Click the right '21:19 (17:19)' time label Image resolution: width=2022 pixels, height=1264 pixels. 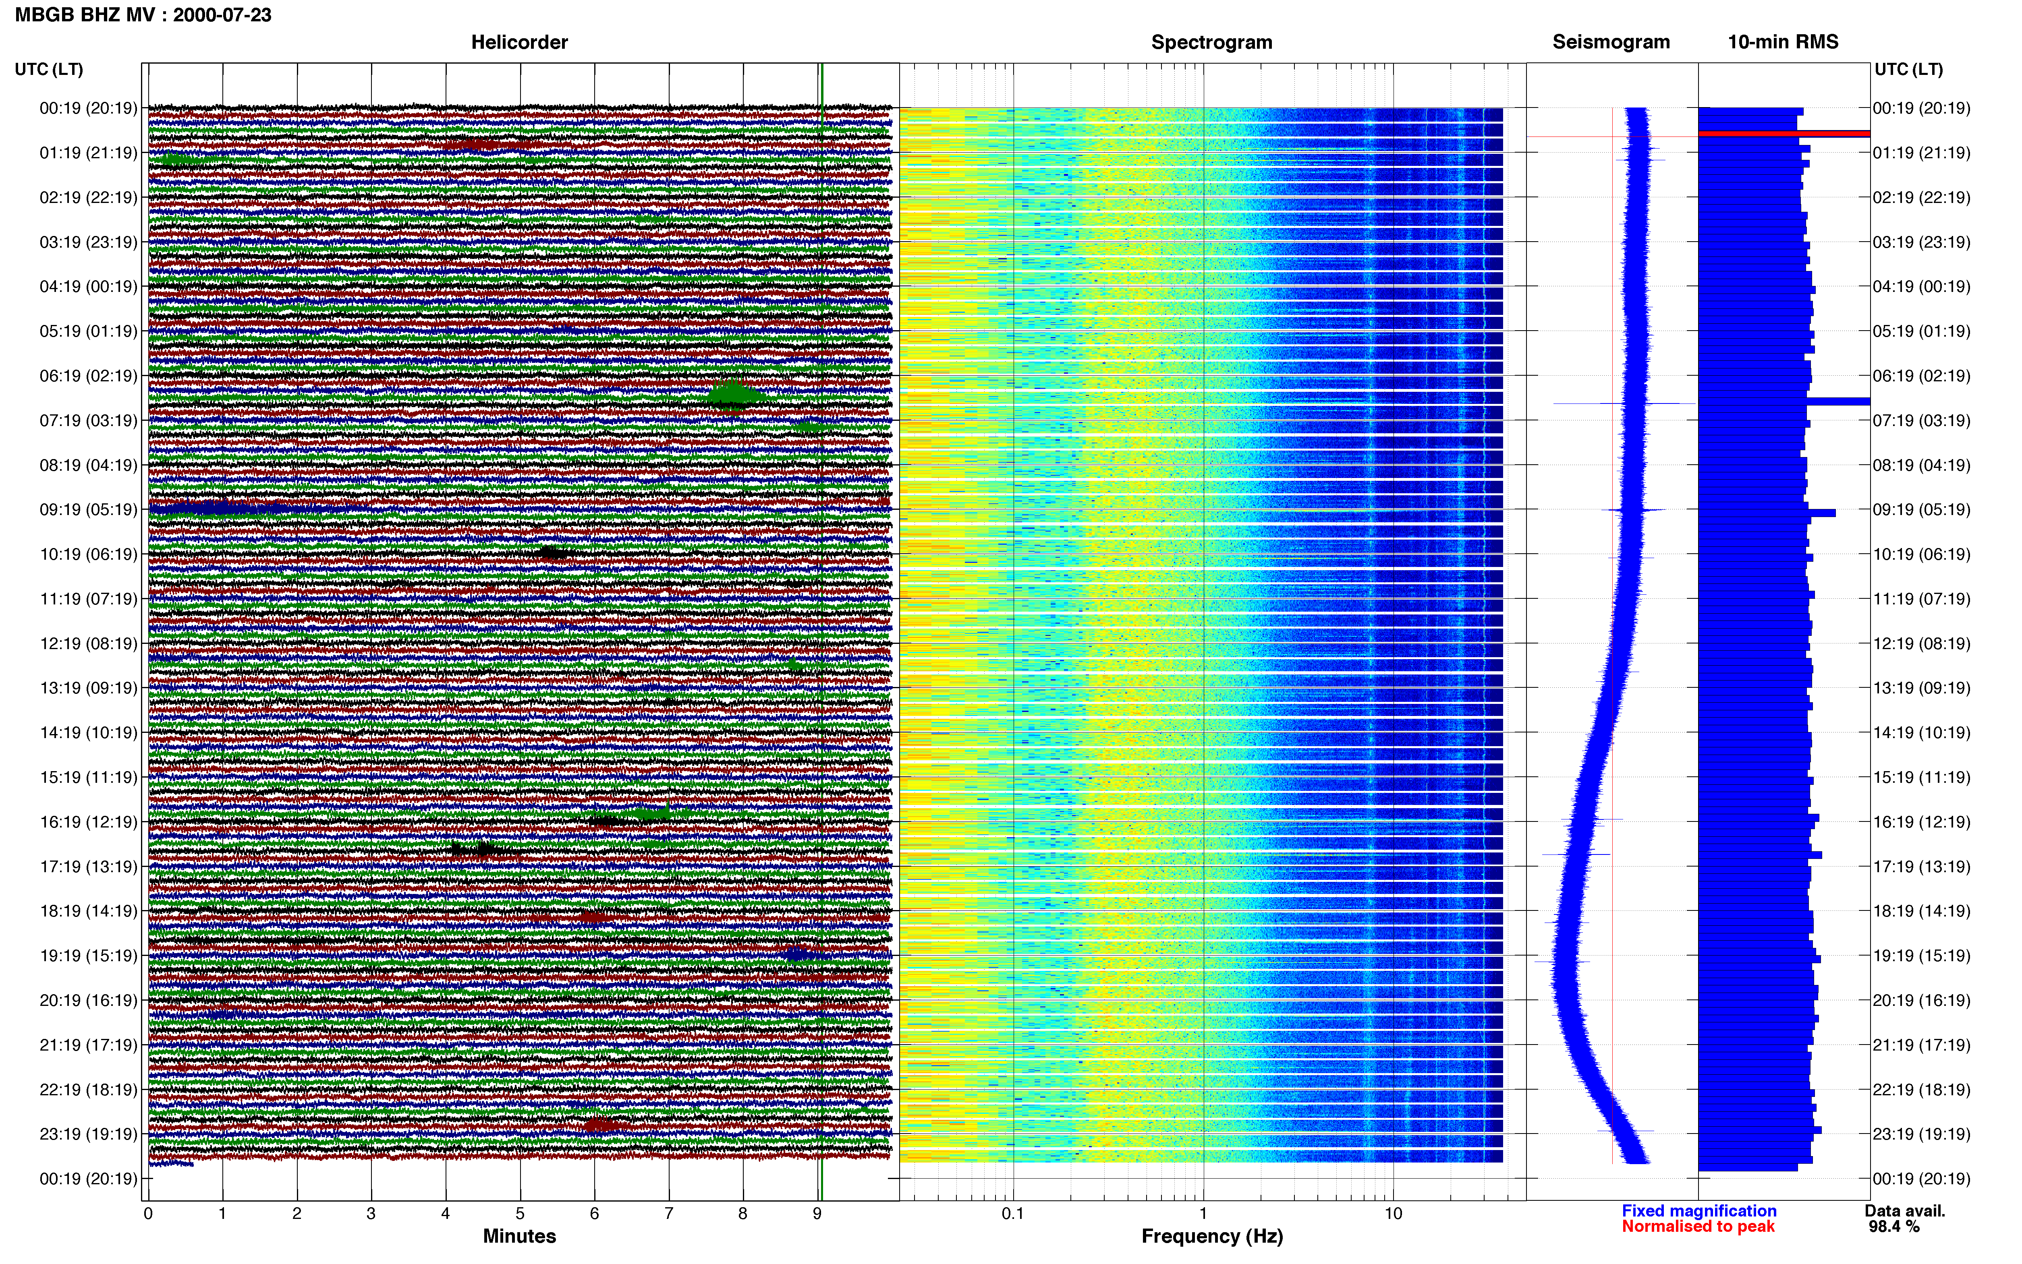[x=1922, y=1045]
